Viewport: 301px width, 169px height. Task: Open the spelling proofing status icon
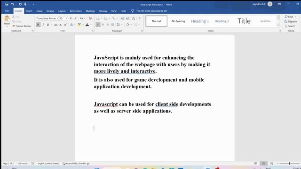click(32, 163)
